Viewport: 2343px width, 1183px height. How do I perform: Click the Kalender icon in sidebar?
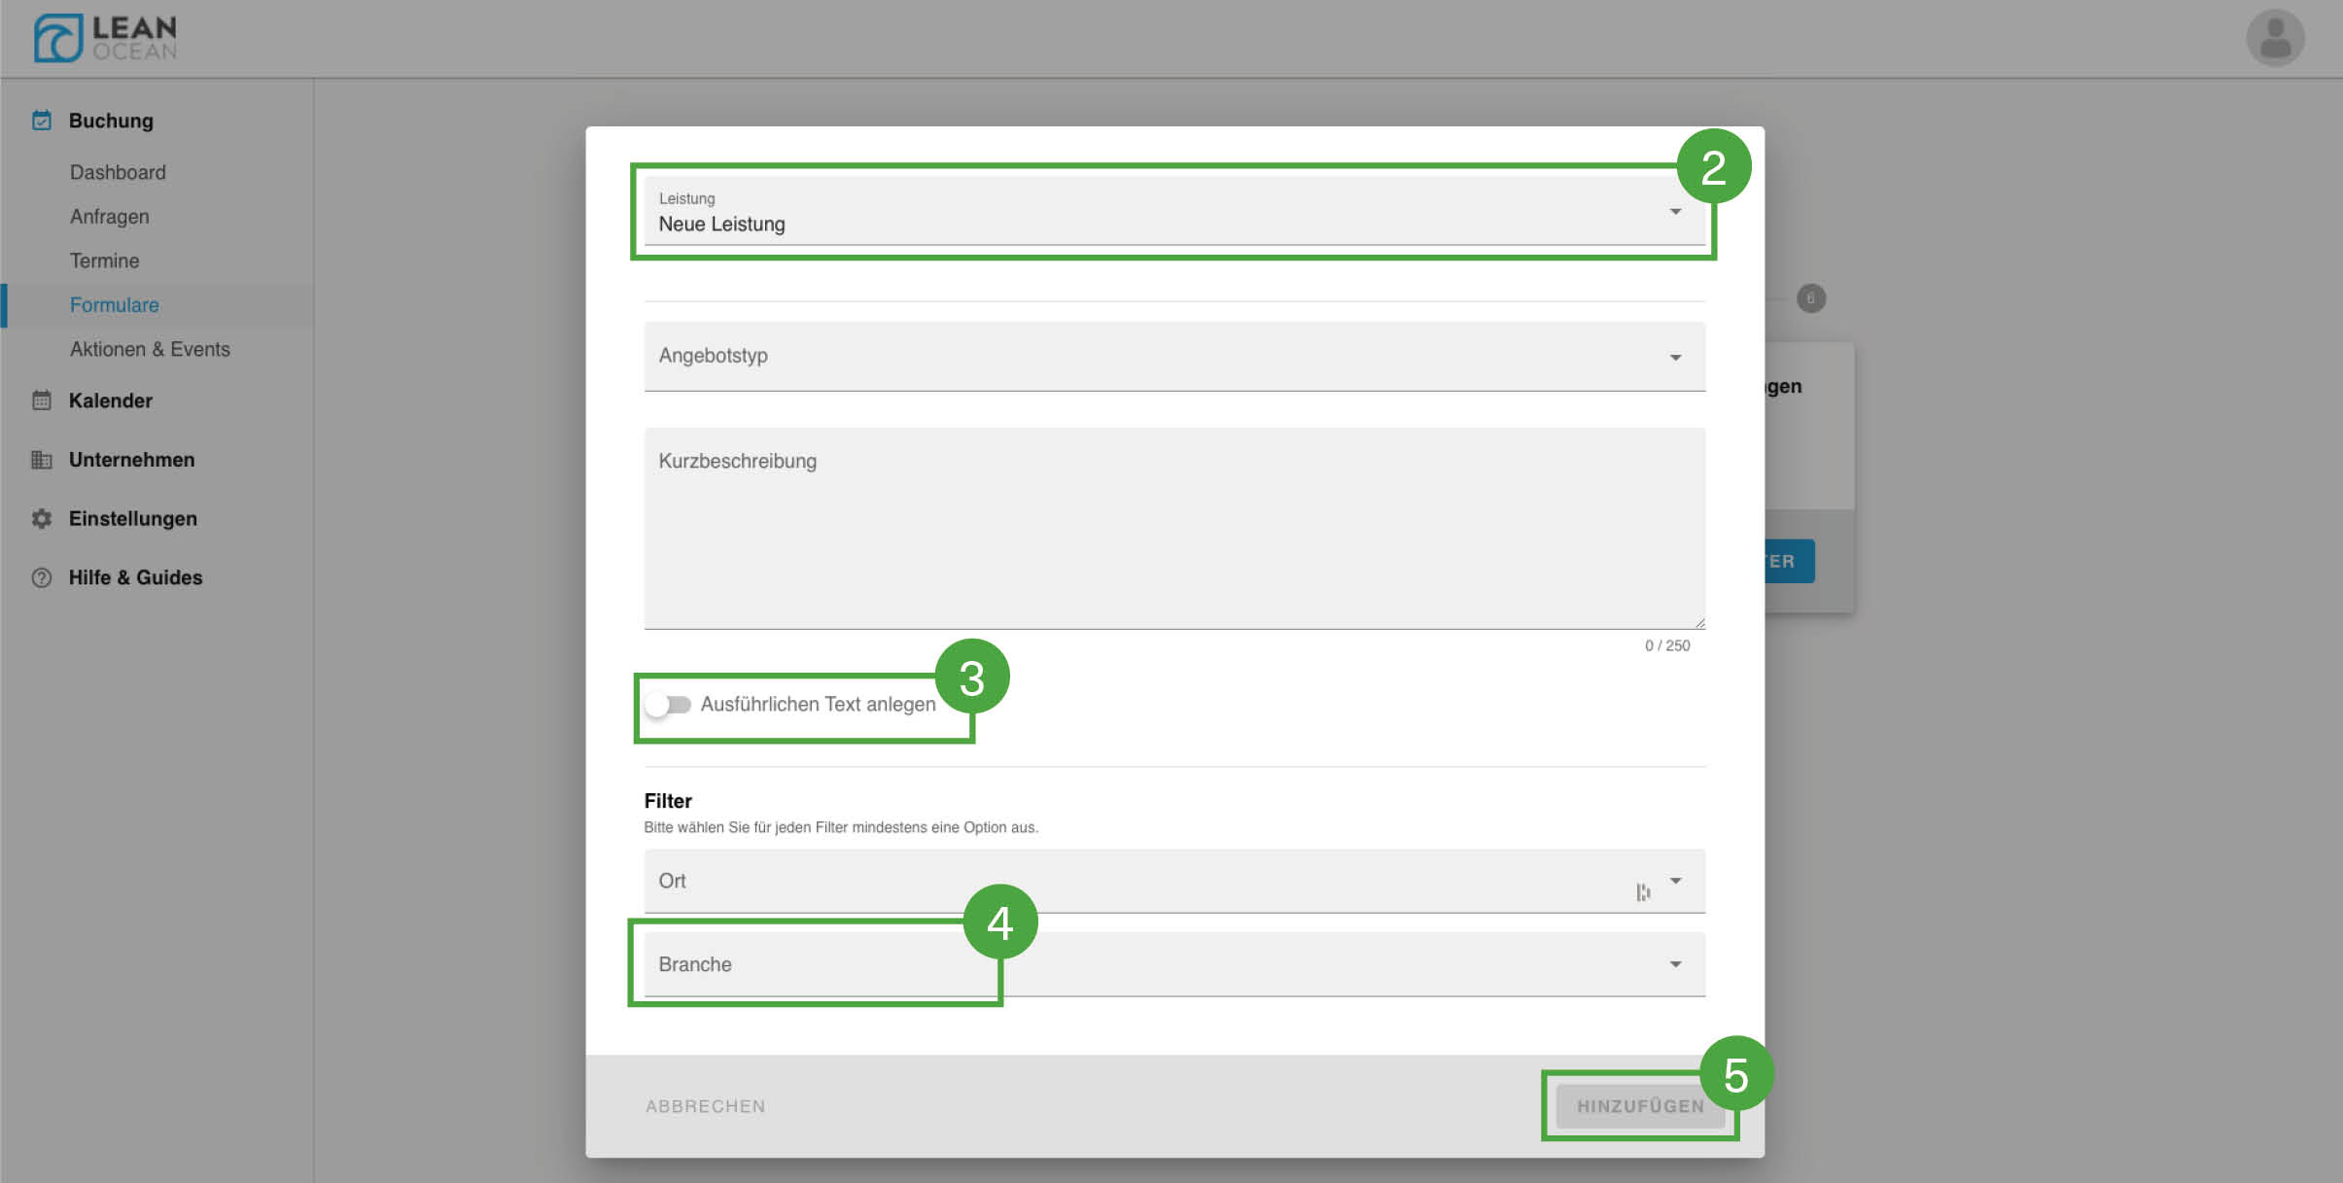42,400
